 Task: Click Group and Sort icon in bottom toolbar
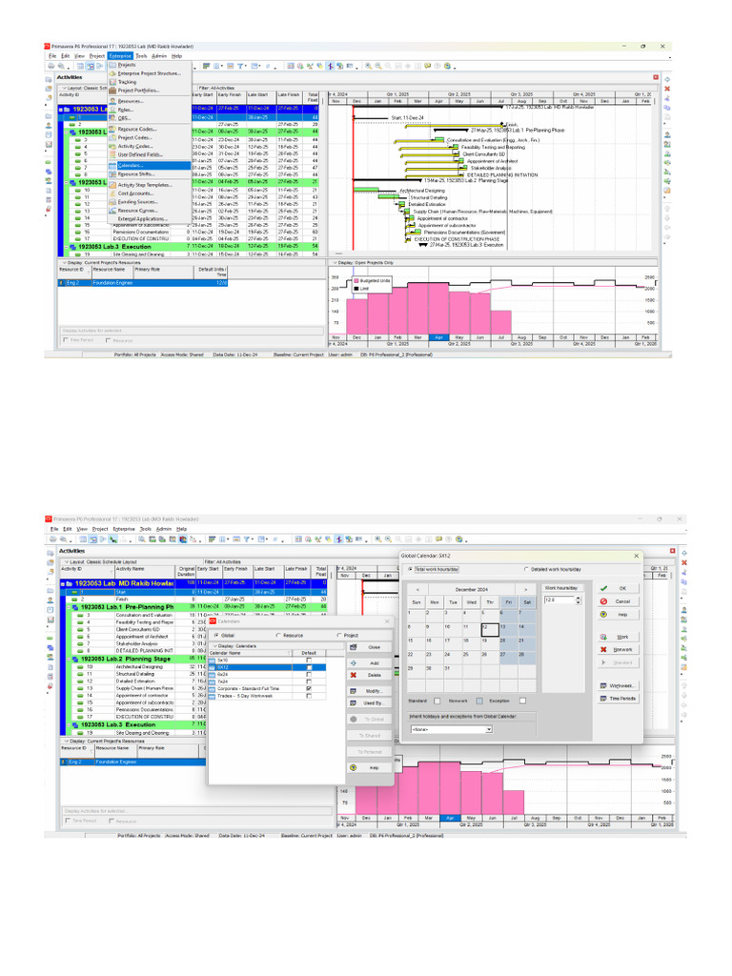point(261,539)
